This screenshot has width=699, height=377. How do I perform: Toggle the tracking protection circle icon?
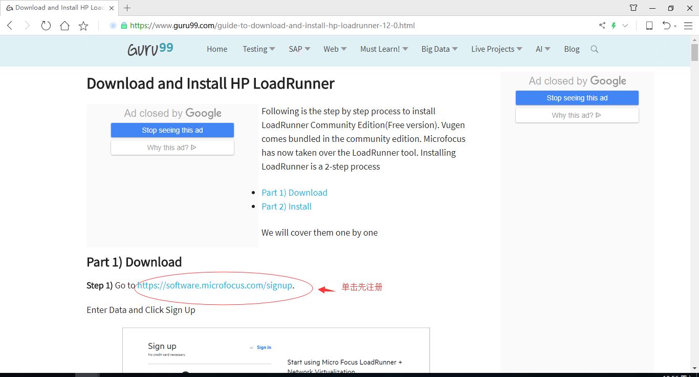pos(112,25)
